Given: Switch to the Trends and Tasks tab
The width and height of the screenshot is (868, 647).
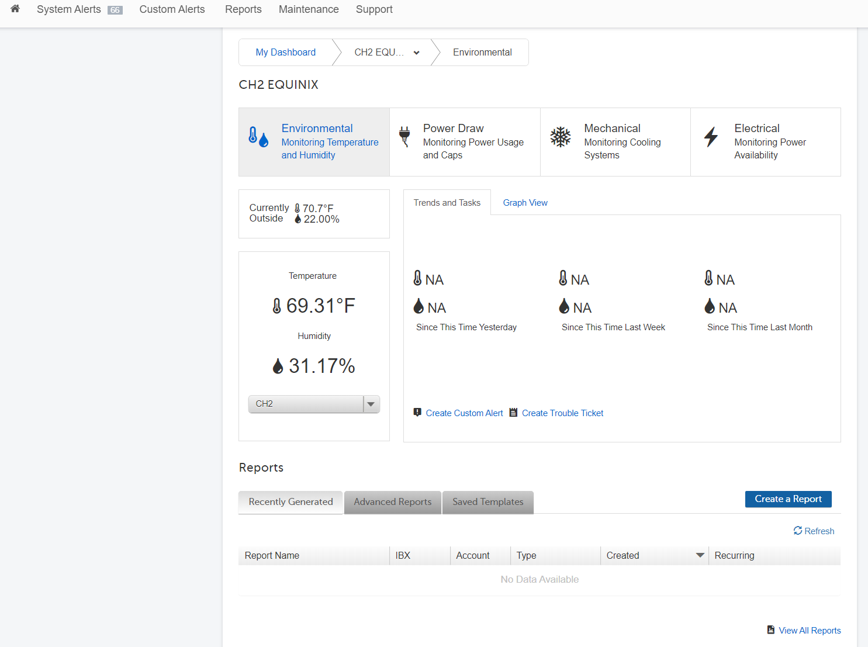Looking at the screenshot, I should click(447, 203).
